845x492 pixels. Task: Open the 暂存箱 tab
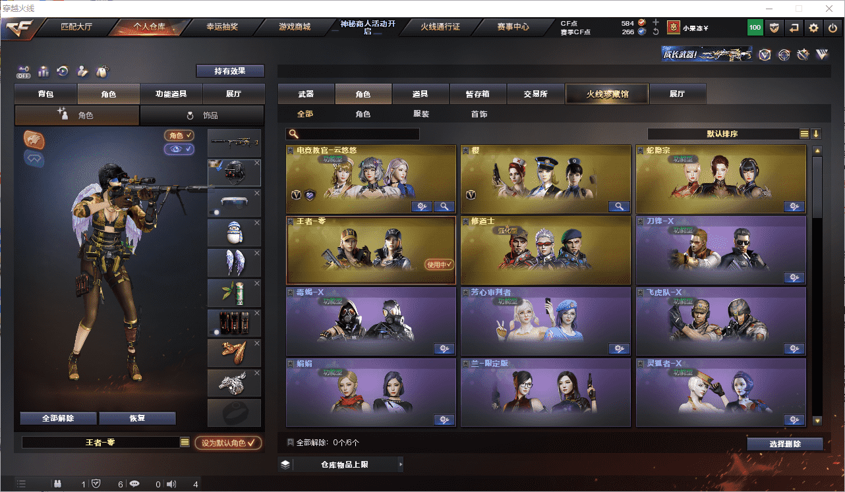[x=478, y=94]
